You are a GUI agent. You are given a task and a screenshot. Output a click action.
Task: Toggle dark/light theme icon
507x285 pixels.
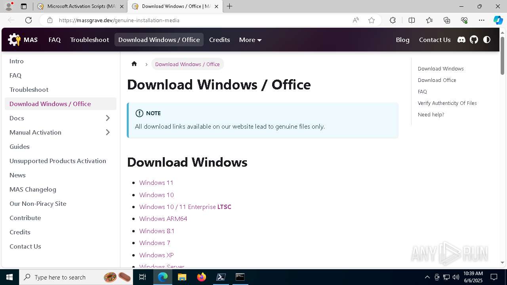[x=487, y=40]
